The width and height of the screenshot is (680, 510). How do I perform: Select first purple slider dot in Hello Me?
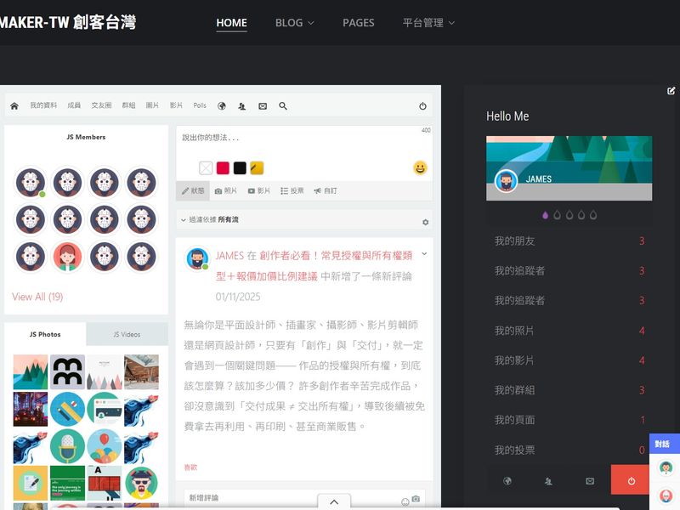[x=545, y=215]
